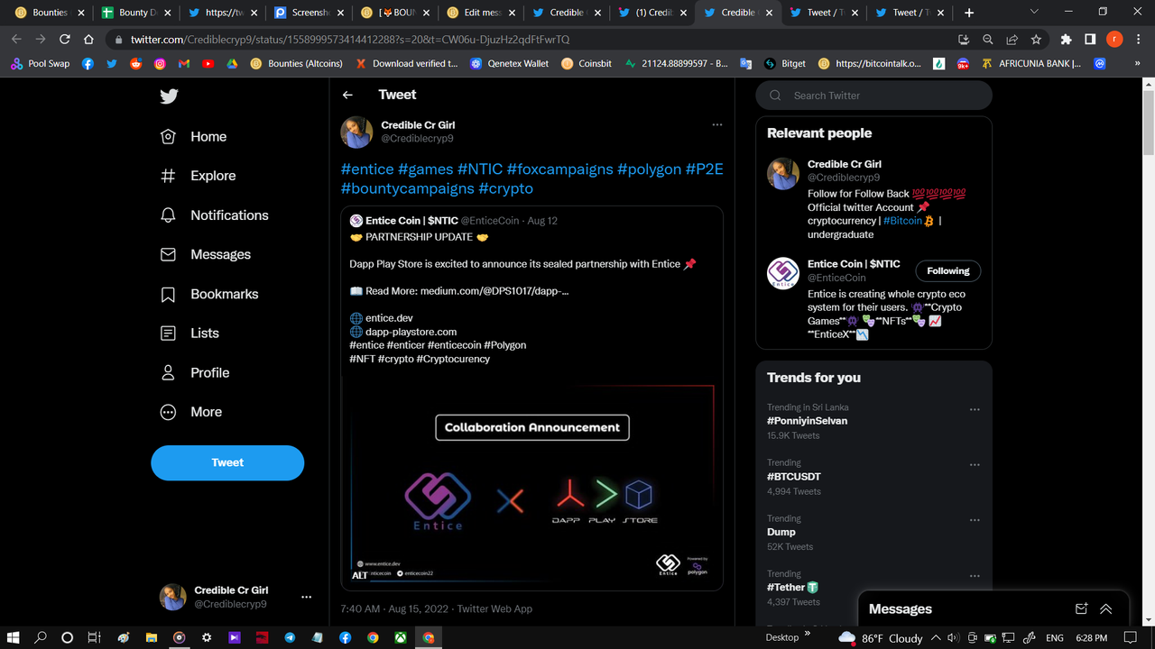Click the taskbar clock showing 6:28 PM
Screen dimensions: 1155x649
pyautogui.click(x=1092, y=637)
